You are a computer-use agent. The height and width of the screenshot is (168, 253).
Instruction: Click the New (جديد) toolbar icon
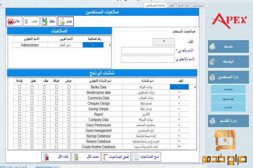(65, 21)
